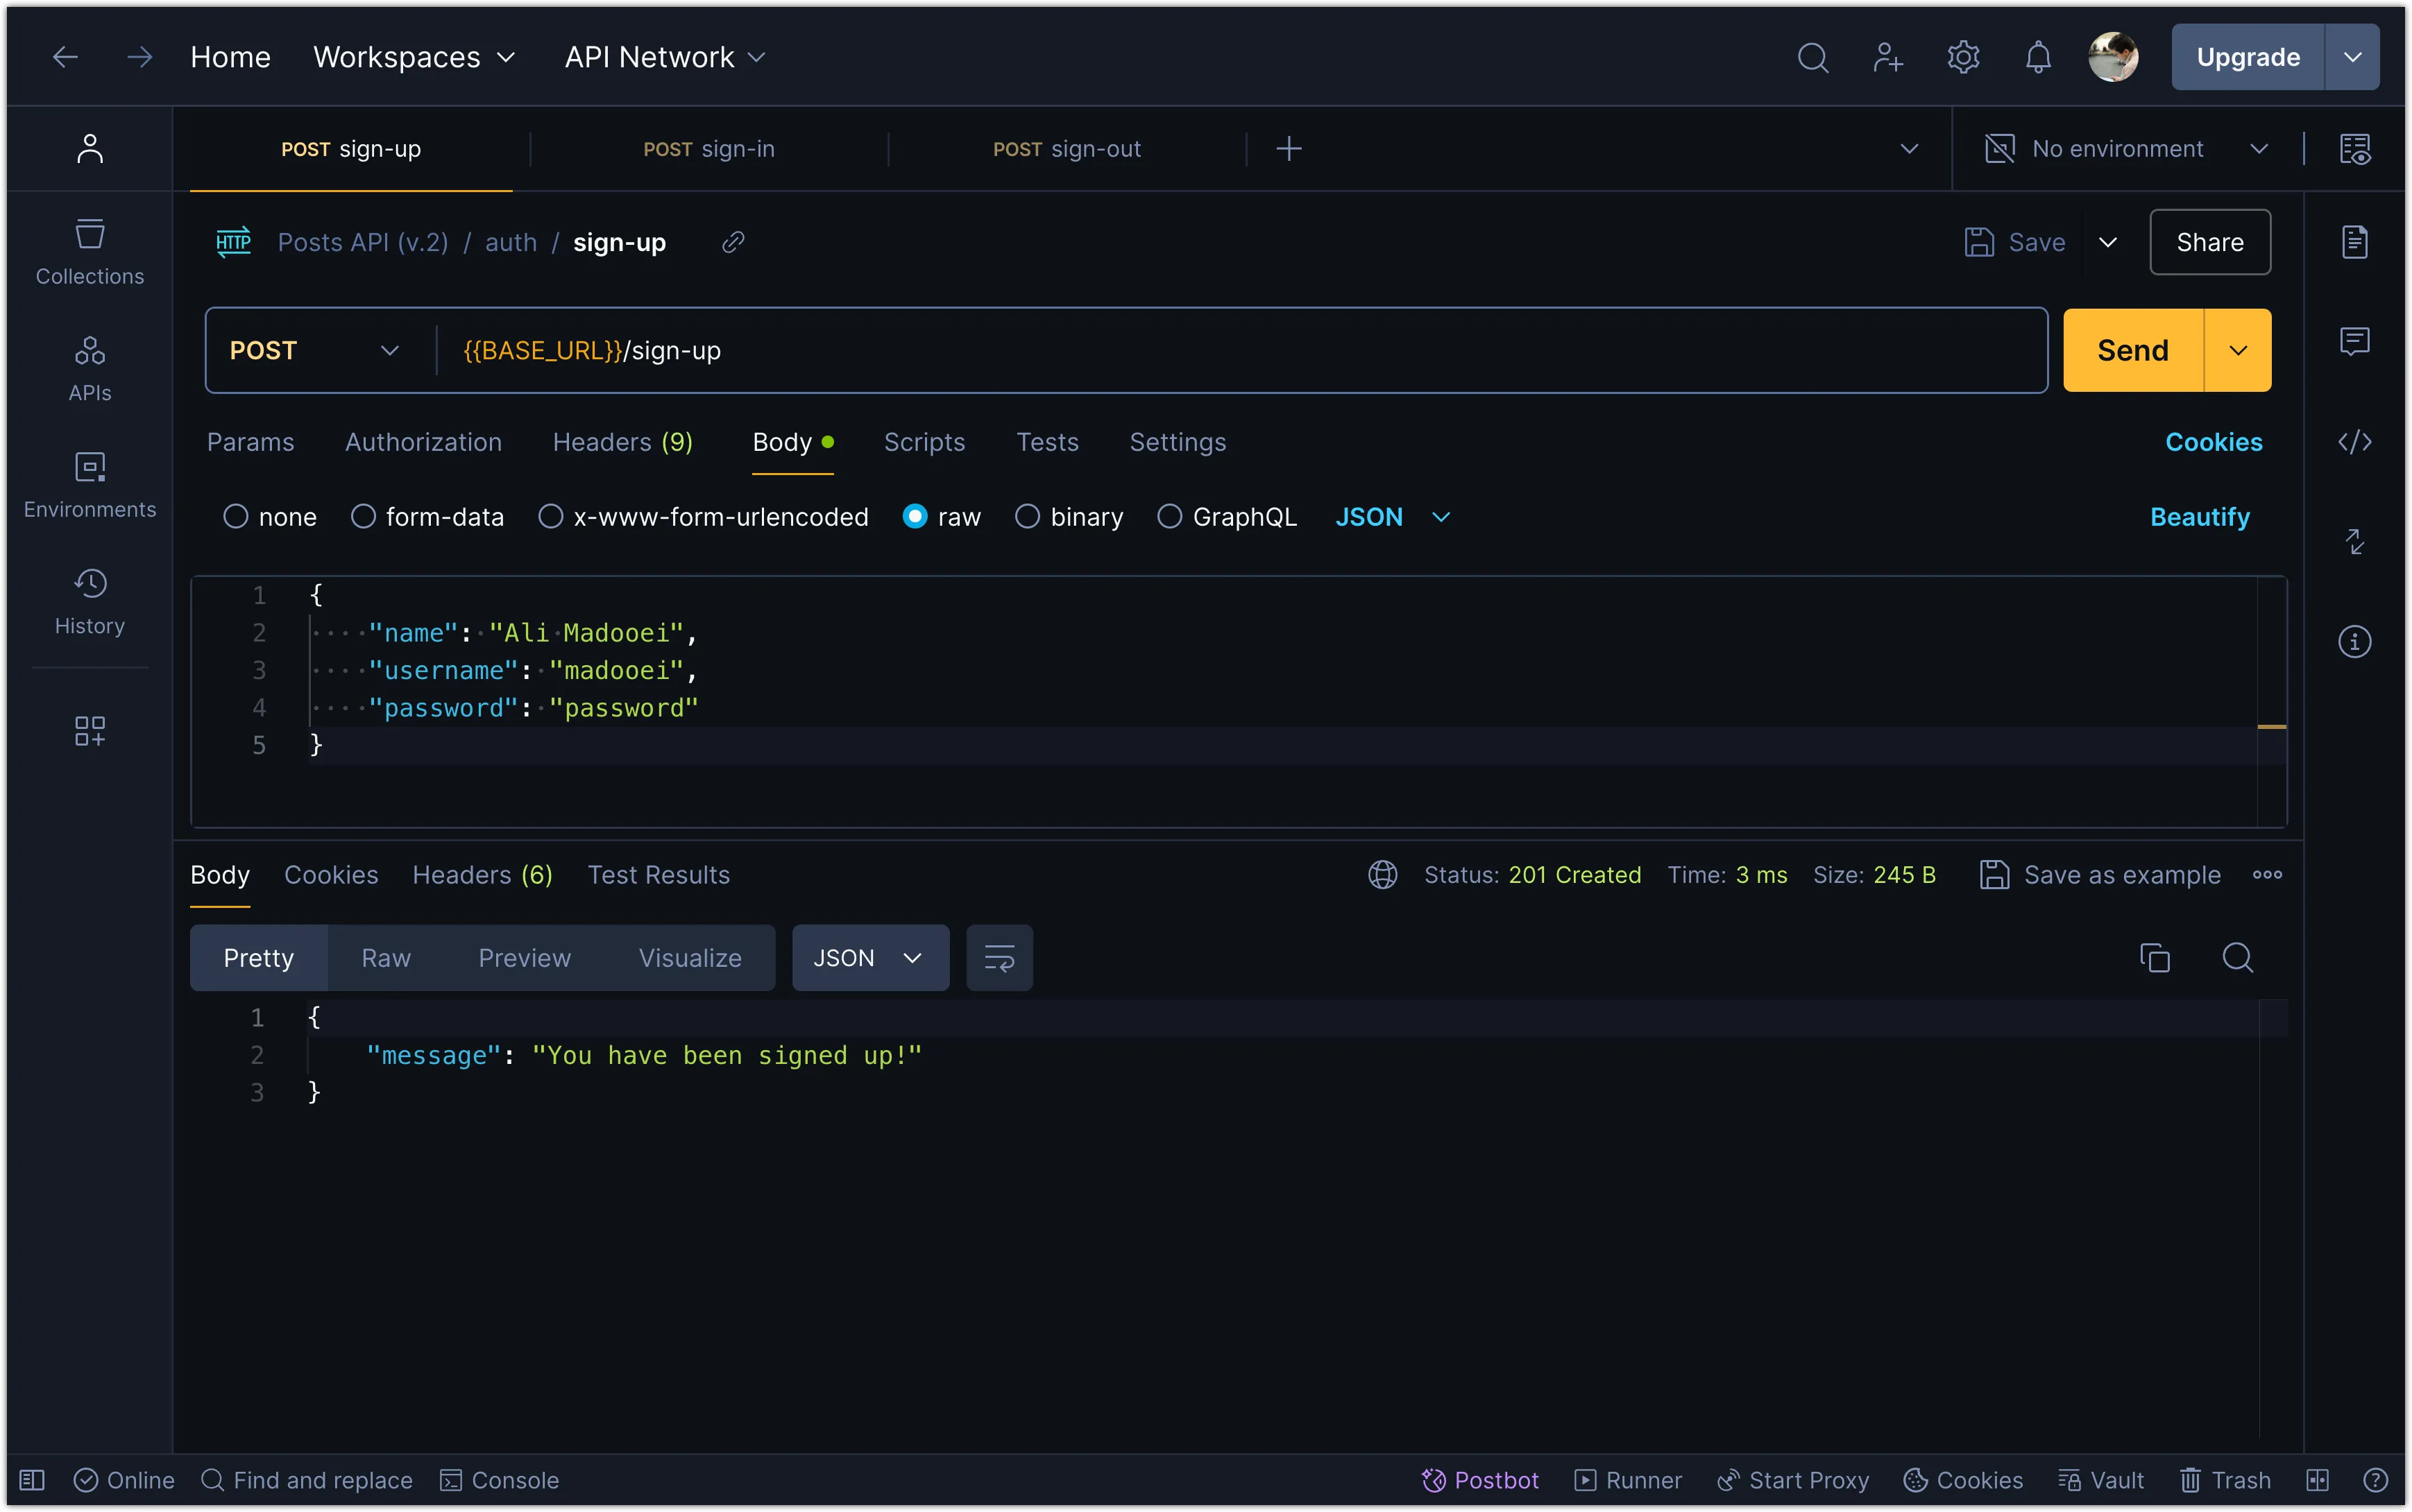Click the link icon next to sign-up

tap(732, 242)
